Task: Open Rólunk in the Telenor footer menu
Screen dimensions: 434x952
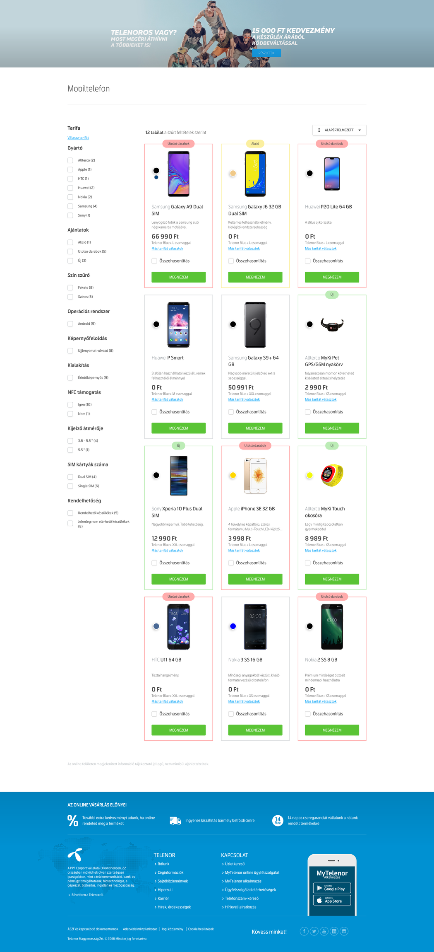Action: tap(163, 864)
